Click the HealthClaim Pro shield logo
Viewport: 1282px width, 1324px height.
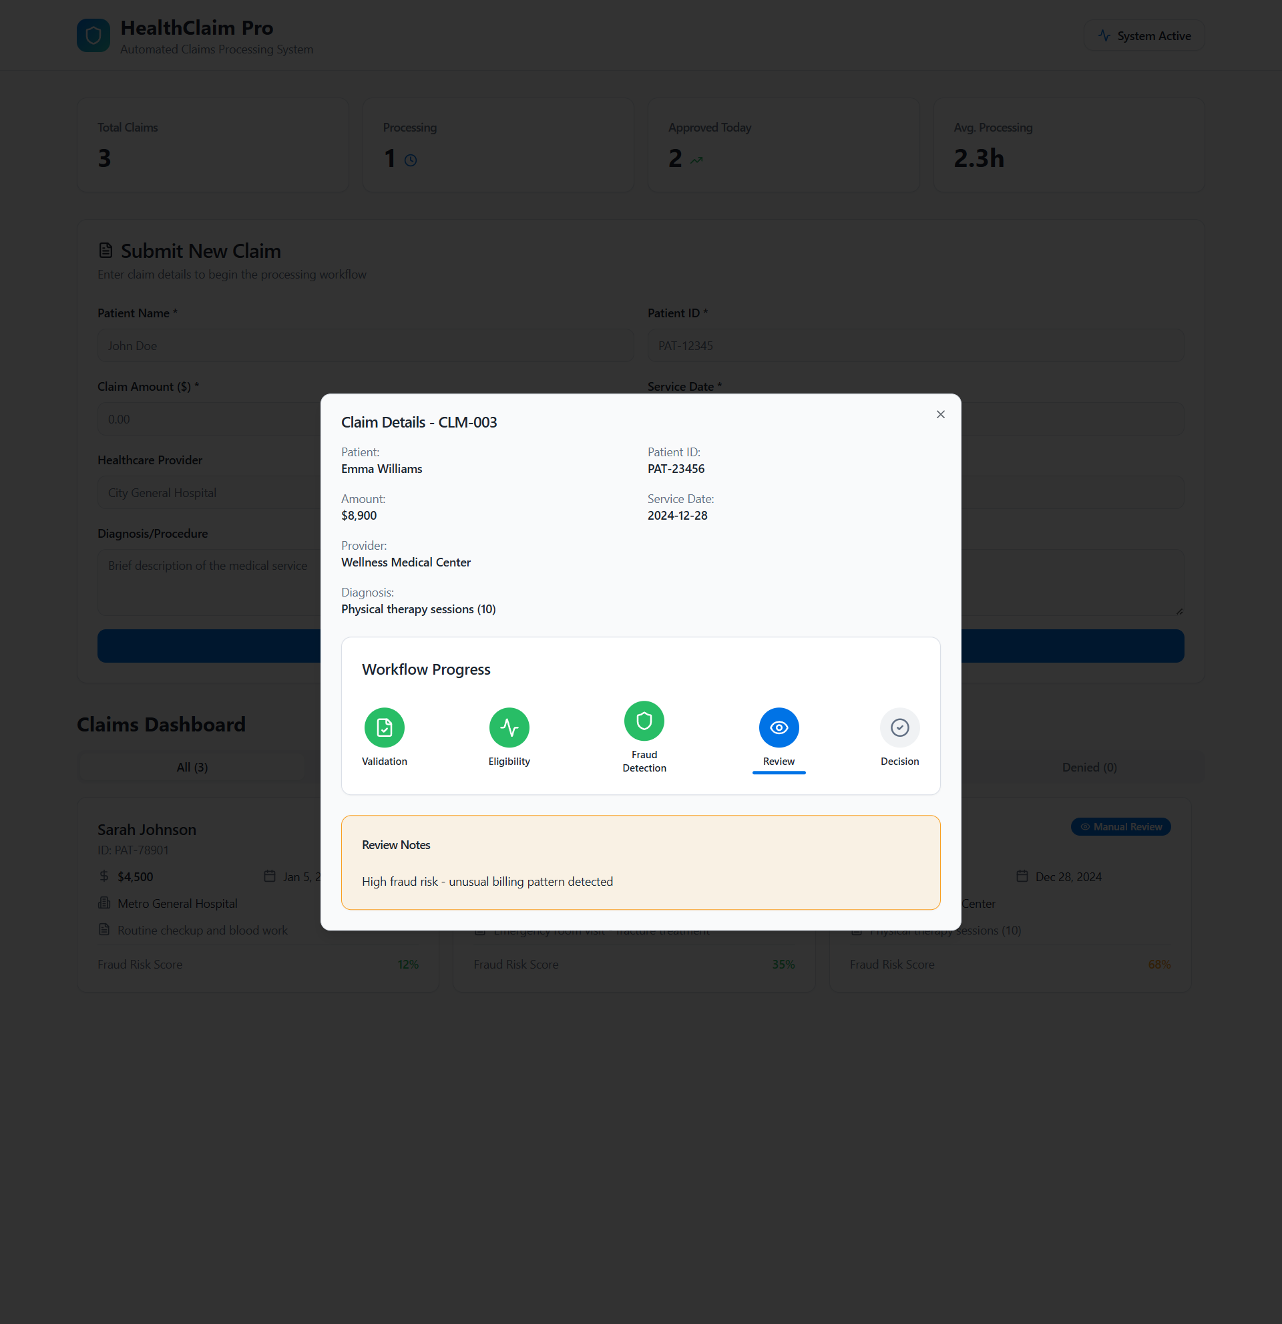(x=93, y=36)
